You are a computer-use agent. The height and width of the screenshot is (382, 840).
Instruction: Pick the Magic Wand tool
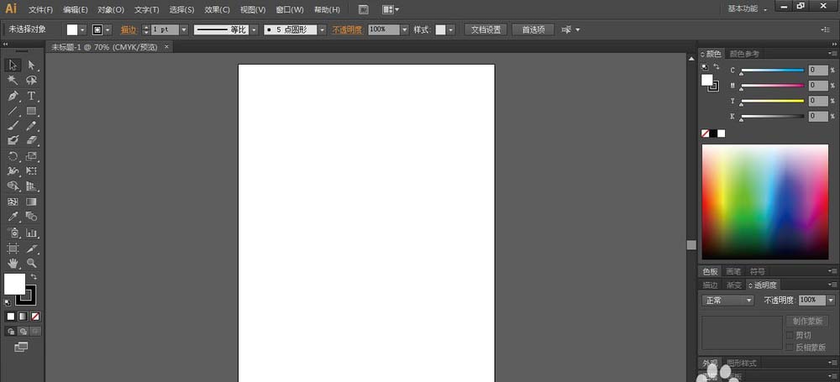pos(13,80)
